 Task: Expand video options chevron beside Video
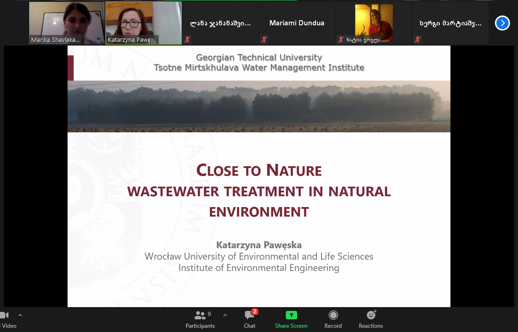click(20, 315)
